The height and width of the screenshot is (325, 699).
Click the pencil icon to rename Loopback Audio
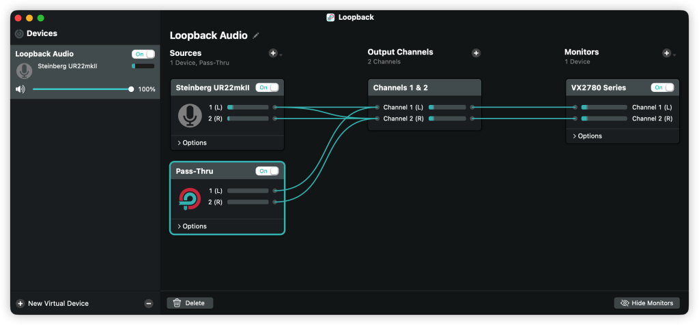coord(256,35)
